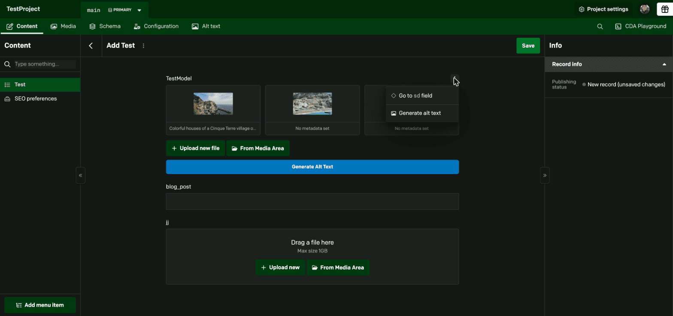Select the Cinque Terre village image thumbnail
The width and height of the screenshot is (673, 316).
(x=213, y=104)
